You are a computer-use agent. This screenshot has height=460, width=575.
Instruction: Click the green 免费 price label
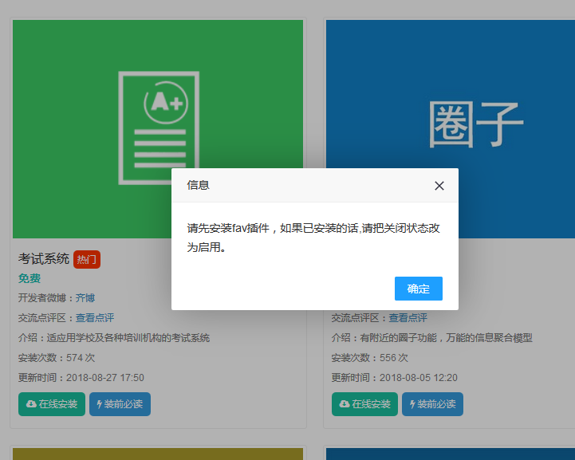[x=30, y=278]
